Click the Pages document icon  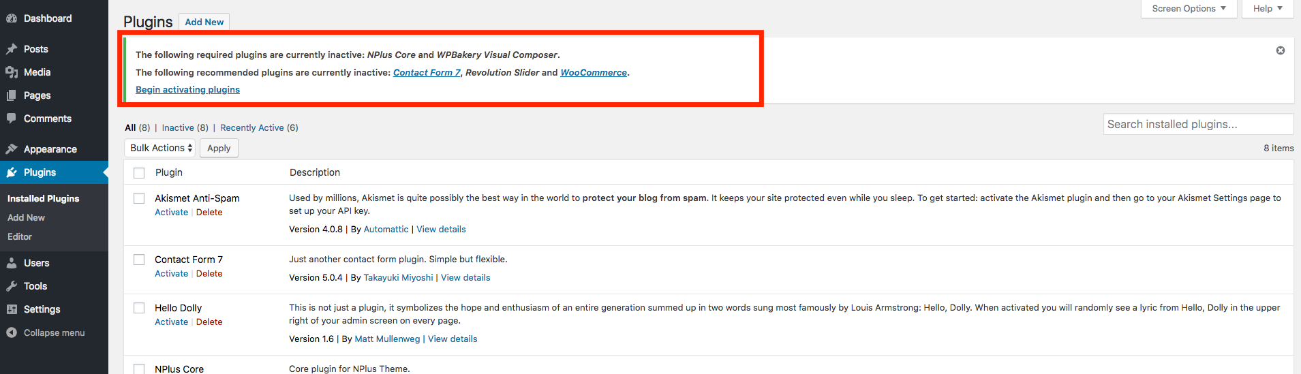(12, 95)
